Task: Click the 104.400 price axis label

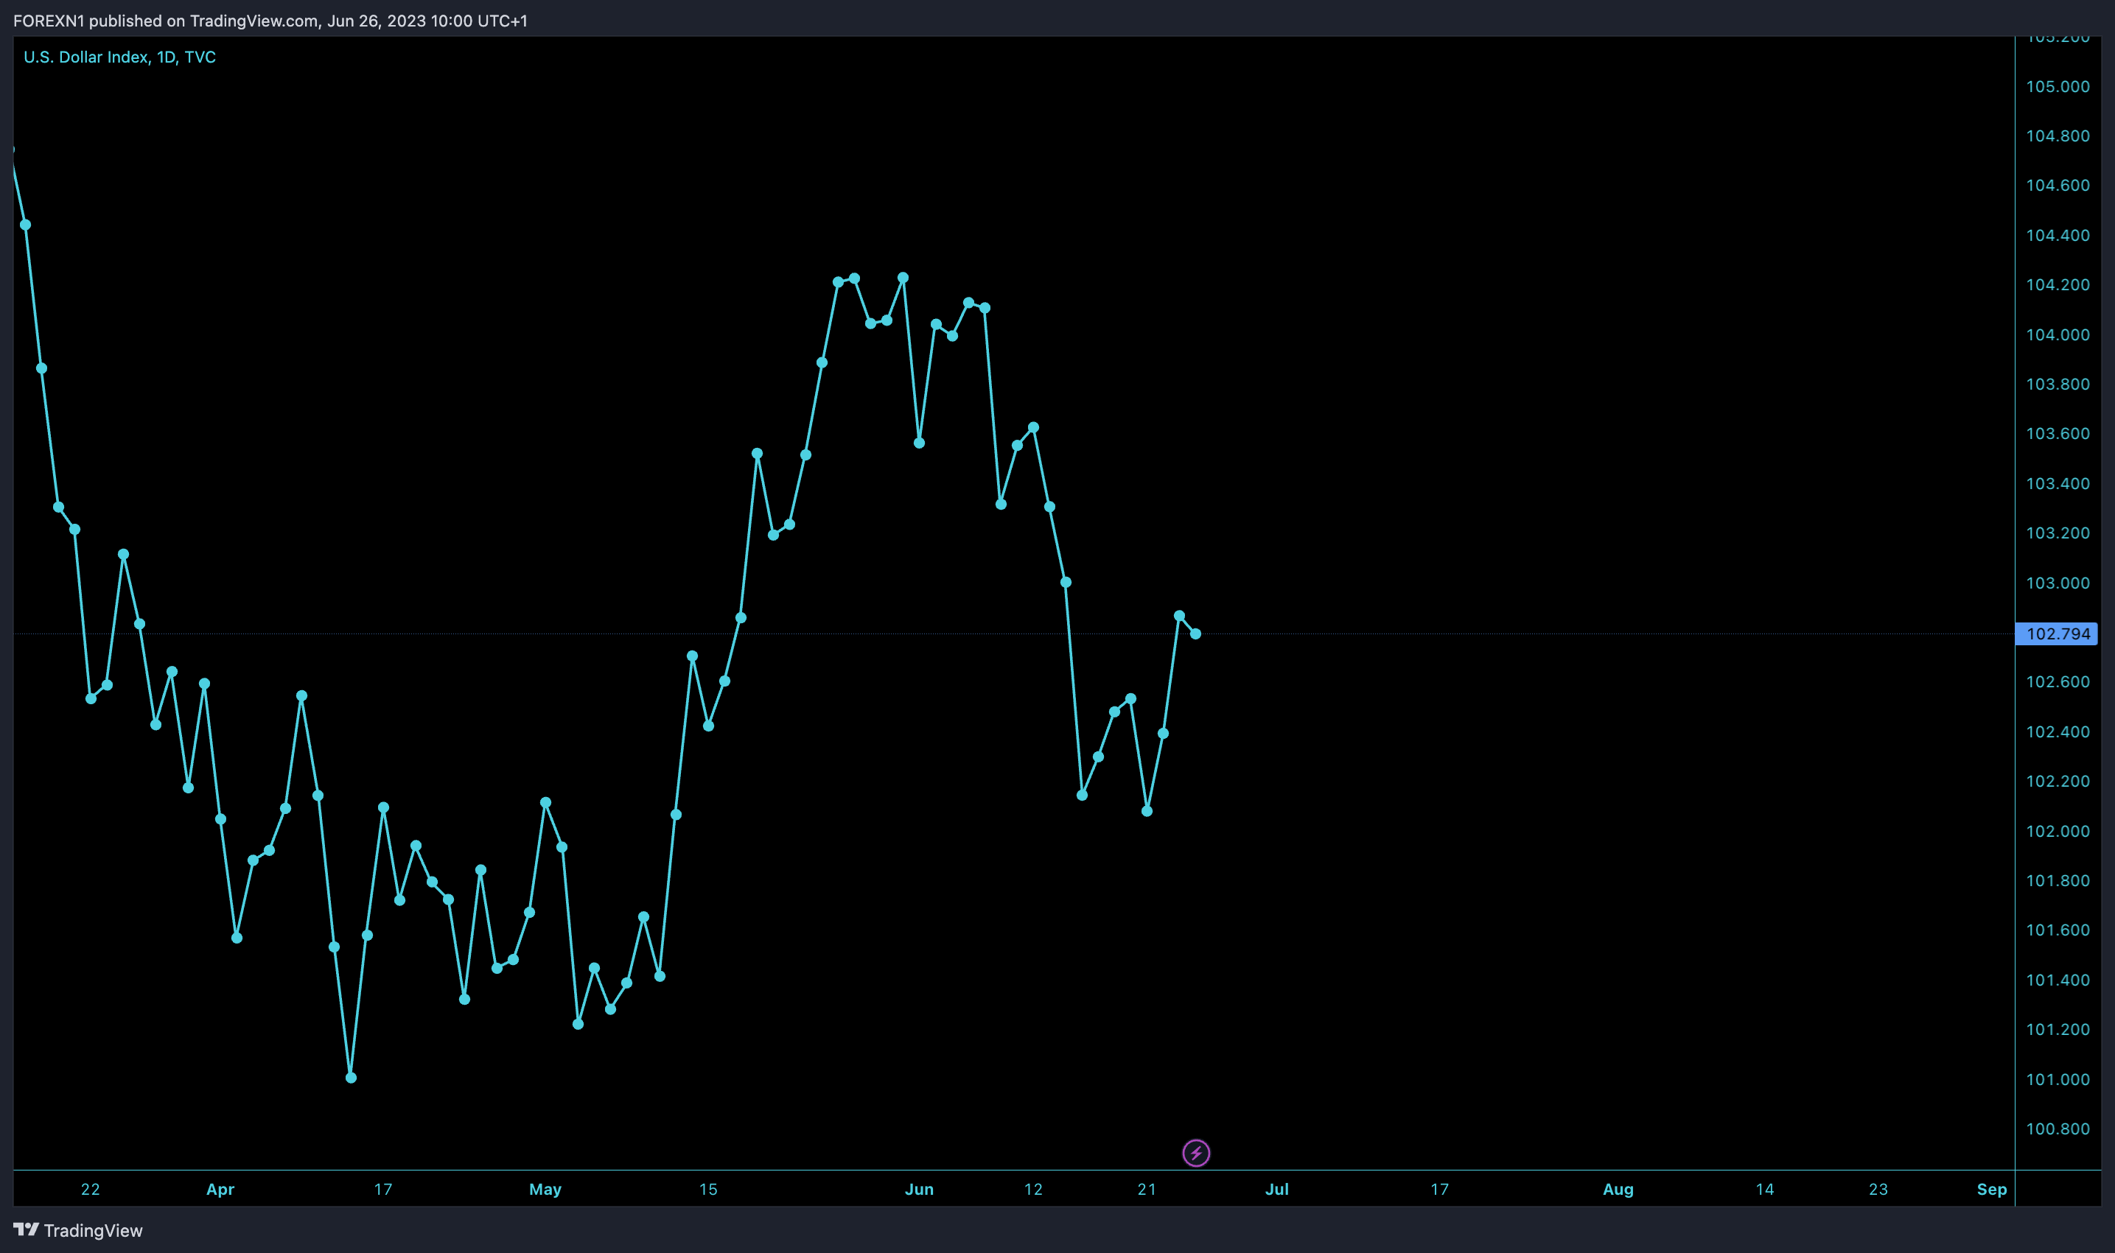Action: point(2058,235)
